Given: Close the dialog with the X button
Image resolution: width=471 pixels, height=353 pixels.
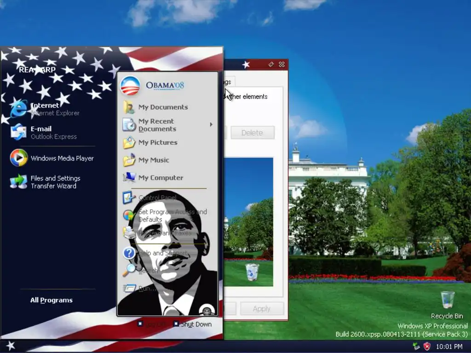Looking at the screenshot, I should tap(281, 64).
